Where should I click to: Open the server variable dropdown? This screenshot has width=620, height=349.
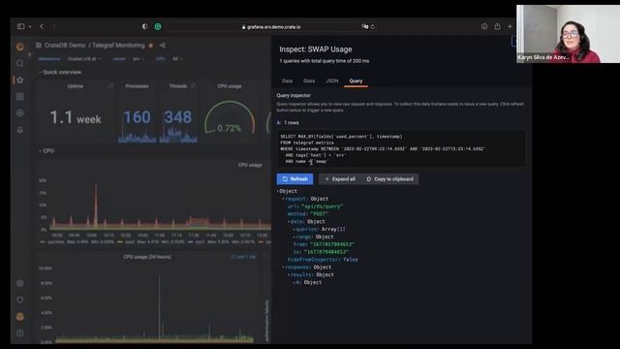click(x=138, y=59)
